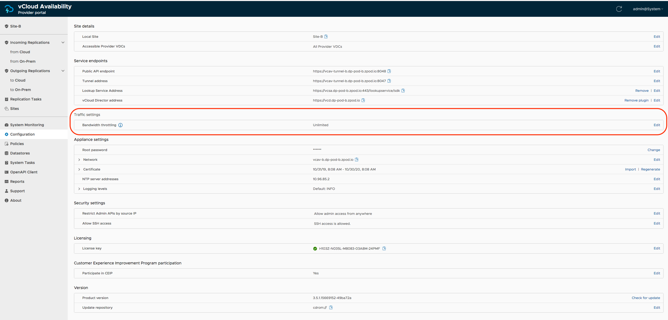Click Bandwidth throttling info icon
This screenshot has width=668, height=320.
(x=120, y=125)
